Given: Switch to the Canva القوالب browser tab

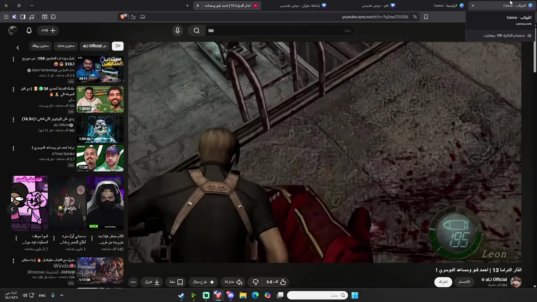Looking at the screenshot, I should tap(502, 5).
